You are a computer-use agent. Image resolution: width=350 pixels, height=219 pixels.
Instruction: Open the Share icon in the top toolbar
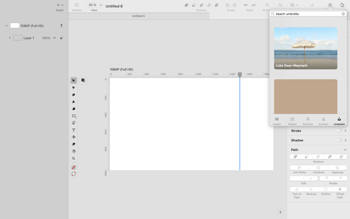click(x=342, y=5)
